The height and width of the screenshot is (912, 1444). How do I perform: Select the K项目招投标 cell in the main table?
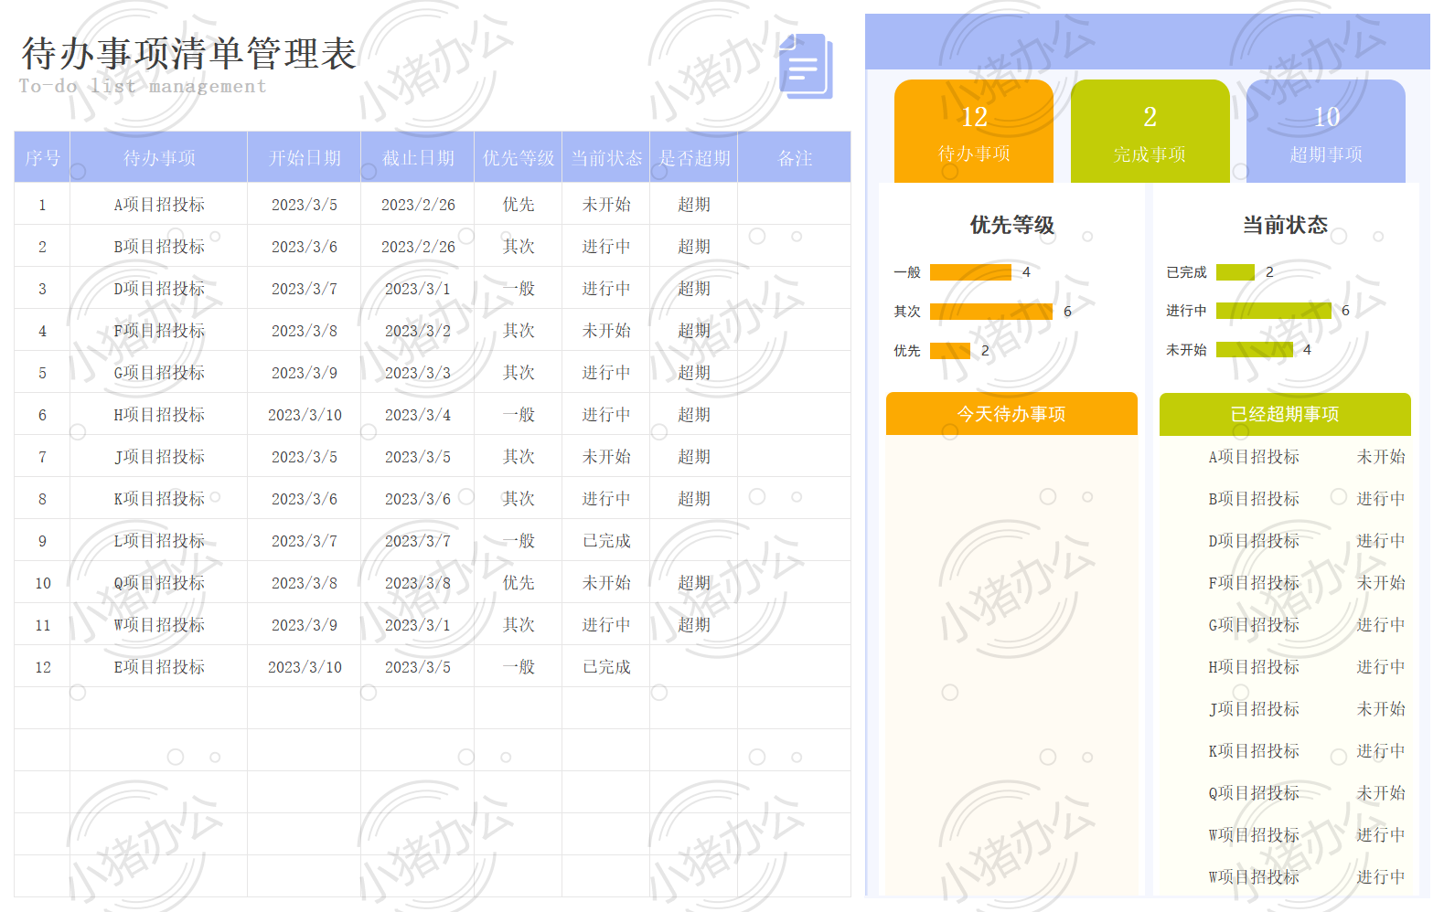pos(159,499)
